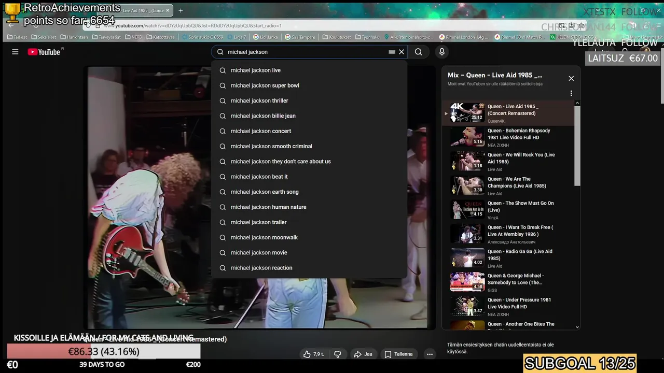The height and width of the screenshot is (373, 664).
Task: Open more actions ellipsis below video
Action: (430, 354)
